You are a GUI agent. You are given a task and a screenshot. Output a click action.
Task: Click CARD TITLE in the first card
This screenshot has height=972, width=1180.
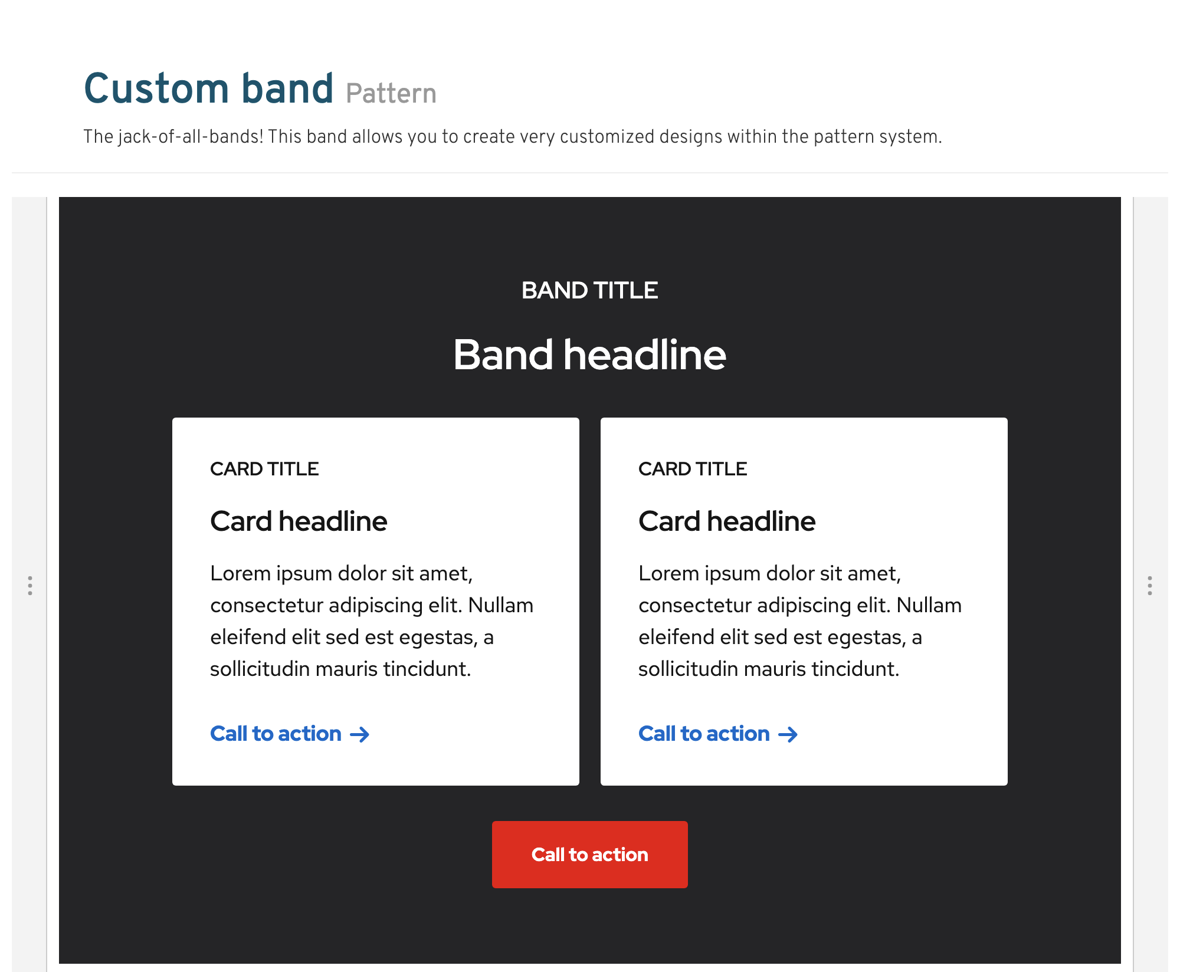click(x=264, y=469)
